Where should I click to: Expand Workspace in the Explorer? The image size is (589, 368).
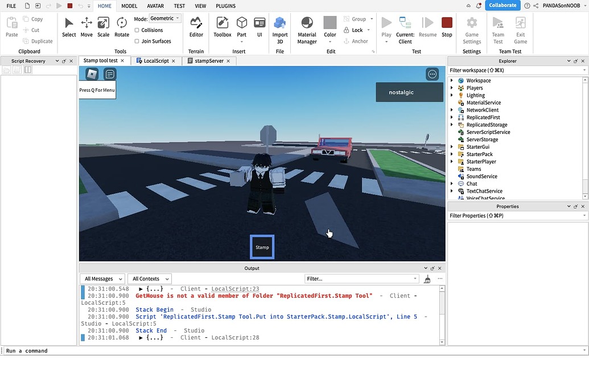click(452, 80)
